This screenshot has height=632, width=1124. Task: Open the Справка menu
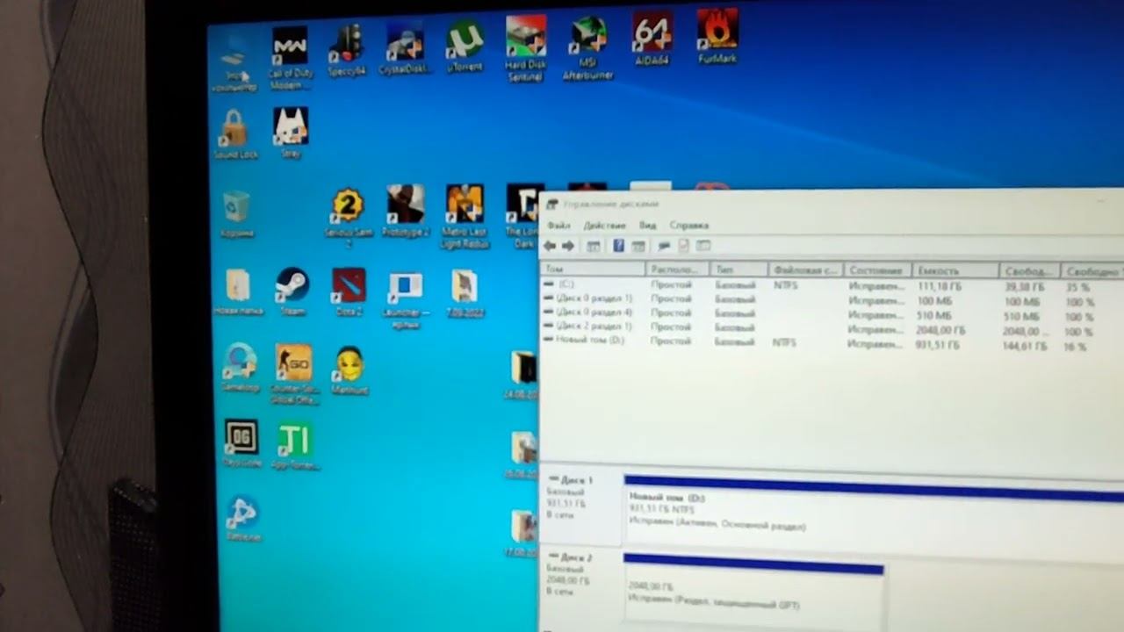pyautogui.click(x=689, y=226)
